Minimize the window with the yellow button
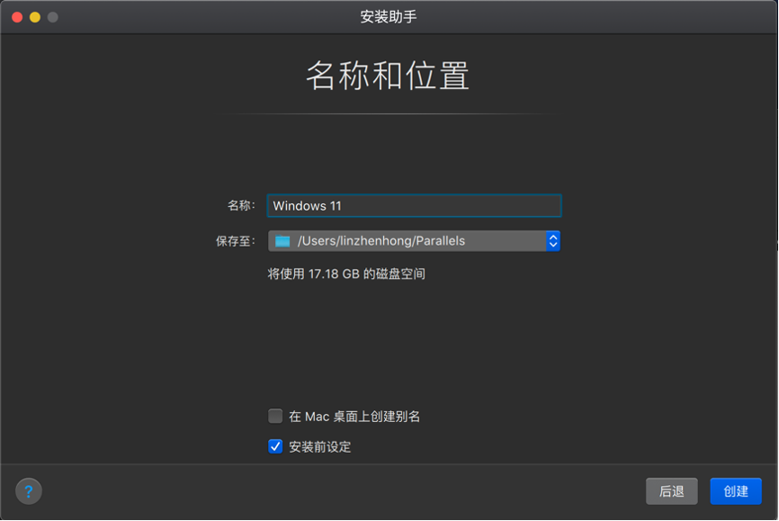Viewport: 779px width, 521px height. coord(34,15)
